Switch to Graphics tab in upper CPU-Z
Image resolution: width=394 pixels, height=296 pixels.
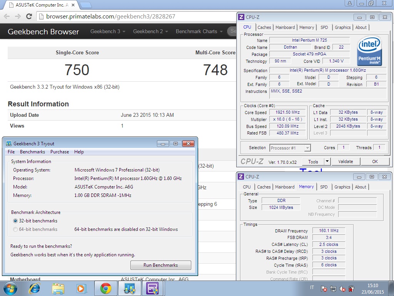pos(342,27)
